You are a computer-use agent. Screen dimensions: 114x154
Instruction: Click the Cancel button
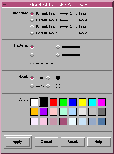47,142
